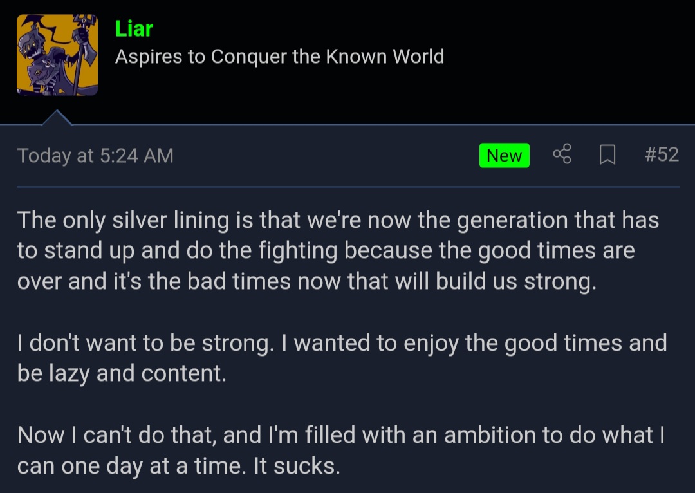The image size is (695, 493).
Task: Click the triangular pointer notch below the avatar
Action: click(57, 118)
